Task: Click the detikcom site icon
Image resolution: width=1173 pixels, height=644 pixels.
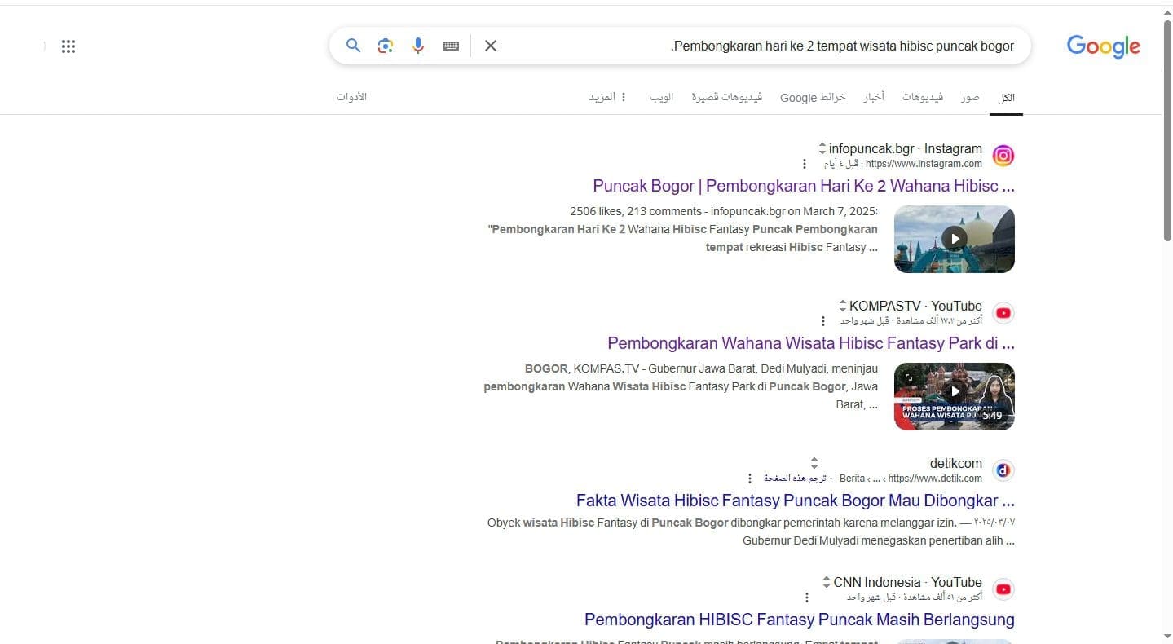Action: click(1003, 470)
